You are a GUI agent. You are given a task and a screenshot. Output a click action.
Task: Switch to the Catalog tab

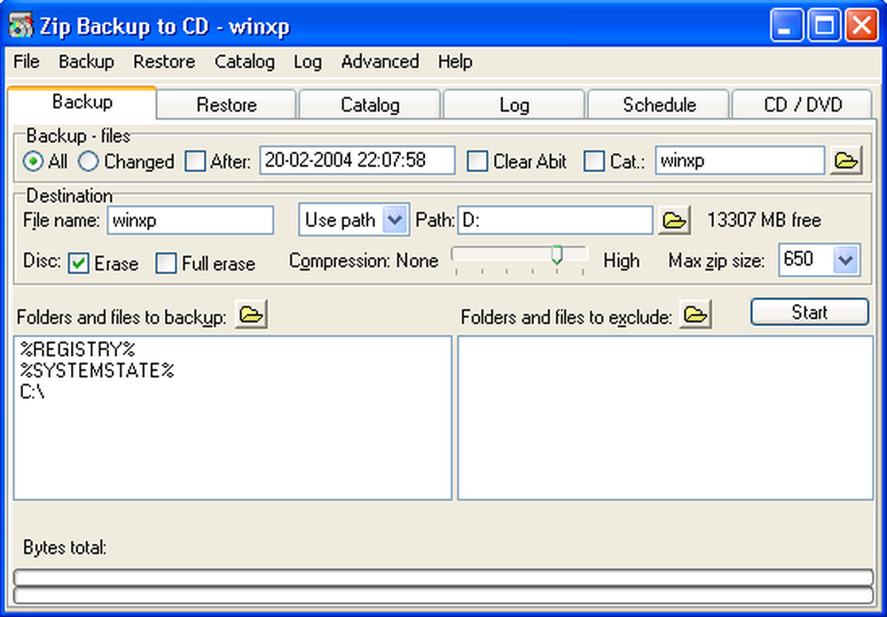coord(370,105)
